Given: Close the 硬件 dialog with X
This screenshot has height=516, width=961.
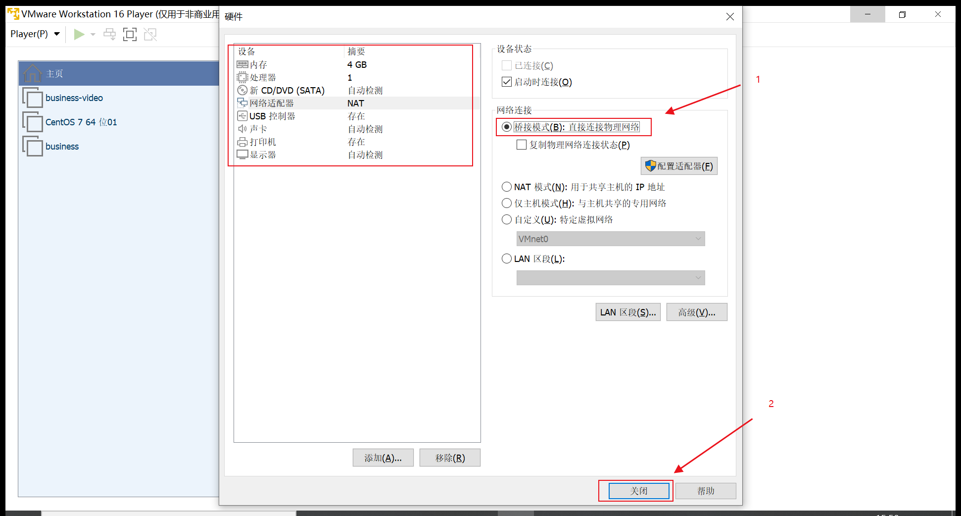Looking at the screenshot, I should (x=730, y=17).
